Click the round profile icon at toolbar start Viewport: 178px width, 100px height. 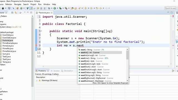point(3,8)
